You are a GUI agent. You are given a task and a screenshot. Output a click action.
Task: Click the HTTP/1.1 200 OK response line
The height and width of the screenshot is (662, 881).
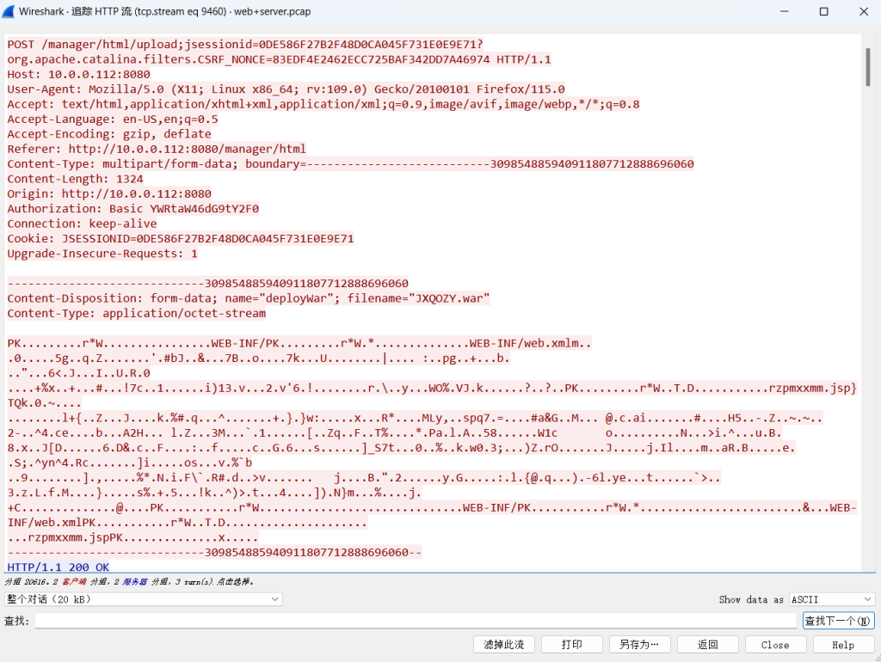coord(58,567)
